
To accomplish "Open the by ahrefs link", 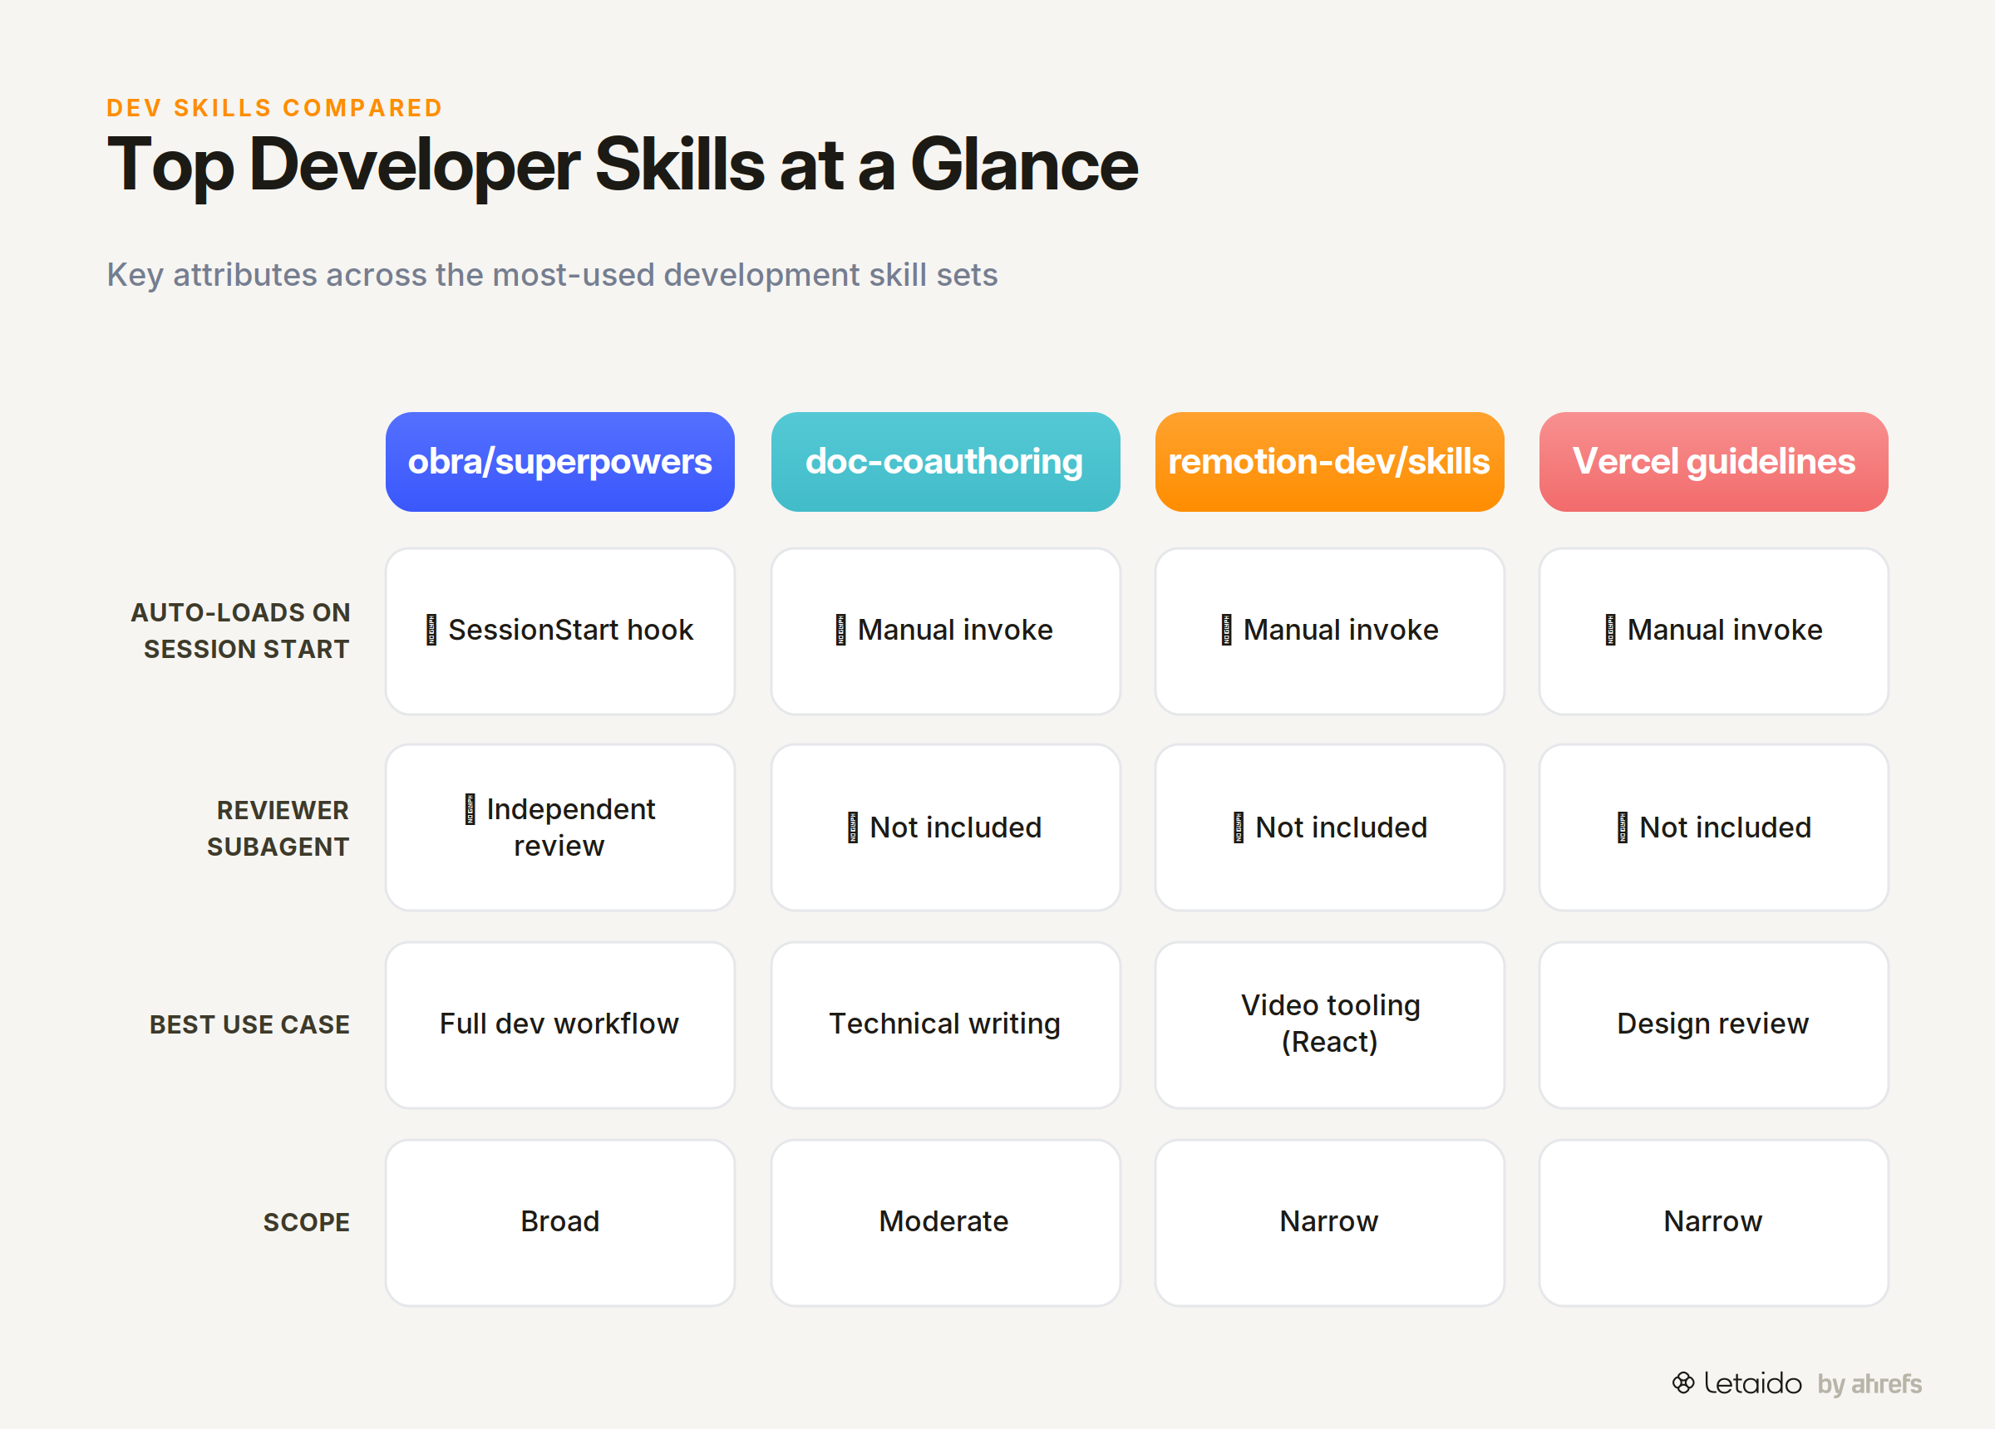I will [x=1869, y=1383].
